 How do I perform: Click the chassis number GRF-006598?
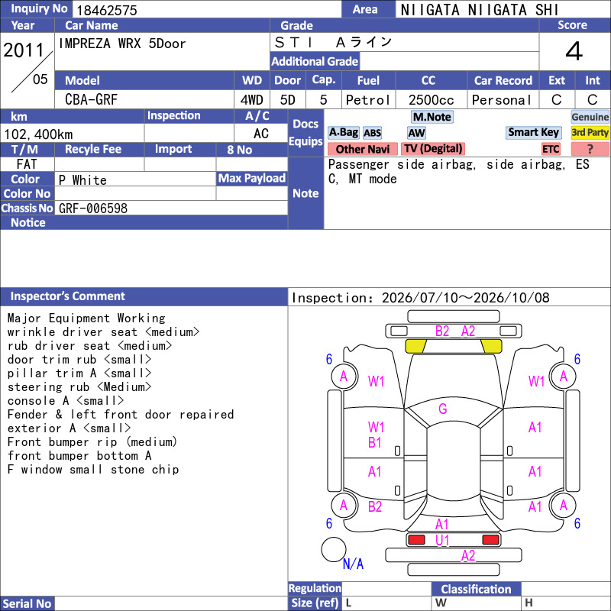(93, 209)
